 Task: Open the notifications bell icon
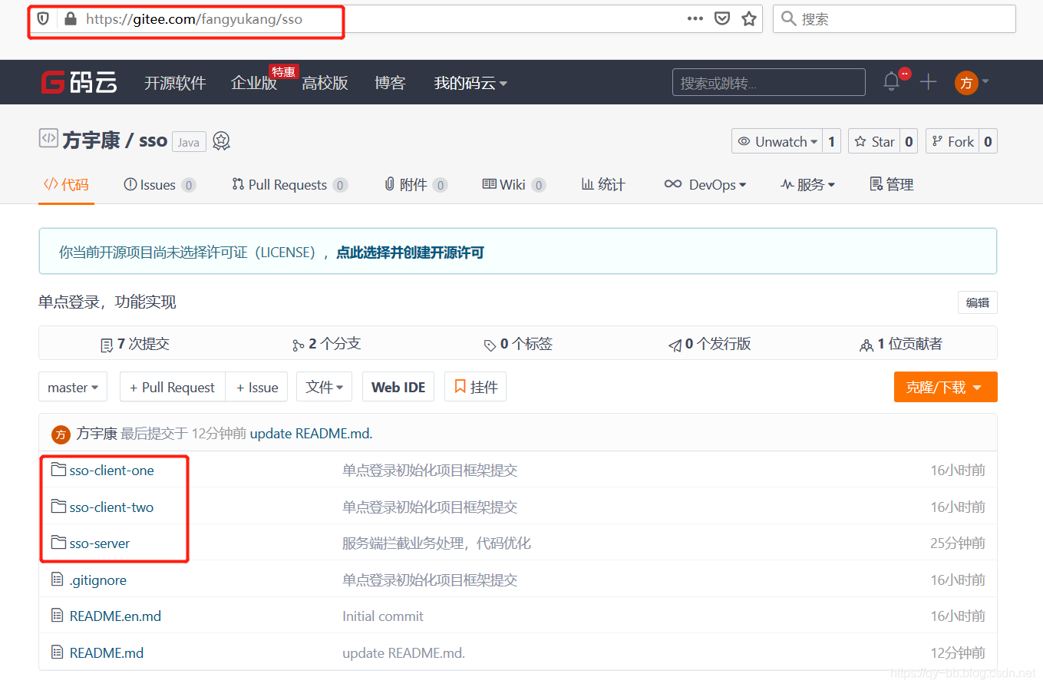[x=891, y=81]
